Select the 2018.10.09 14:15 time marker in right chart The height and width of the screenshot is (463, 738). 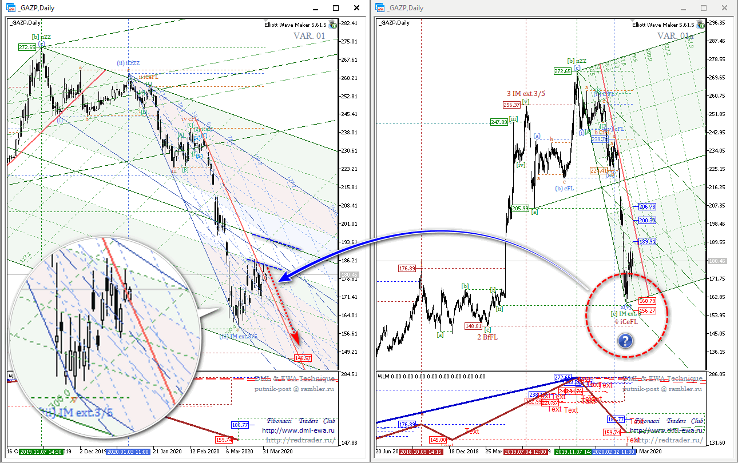pyautogui.click(x=421, y=451)
